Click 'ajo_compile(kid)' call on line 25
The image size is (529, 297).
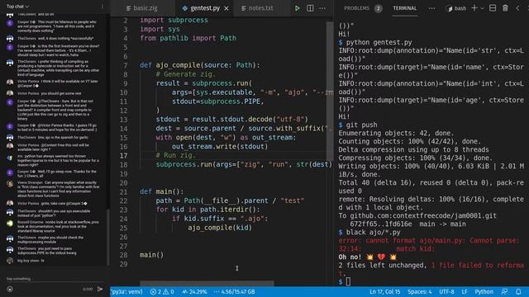point(220,228)
